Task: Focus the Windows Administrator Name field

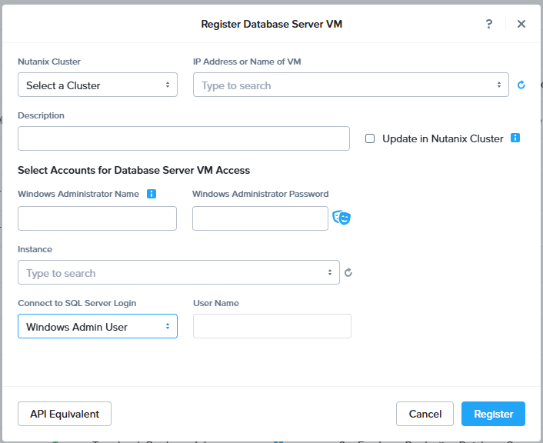Action: click(x=98, y=218)
